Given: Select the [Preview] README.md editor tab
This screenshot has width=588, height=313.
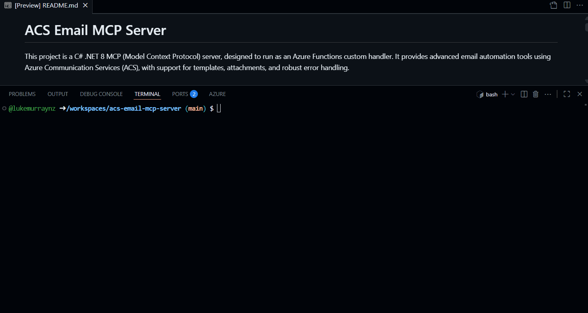Looking at the screenshot, I should point(46,6).
